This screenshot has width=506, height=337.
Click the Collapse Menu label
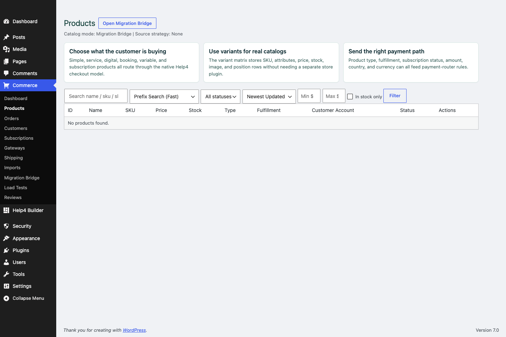click(x=28, y=298)
